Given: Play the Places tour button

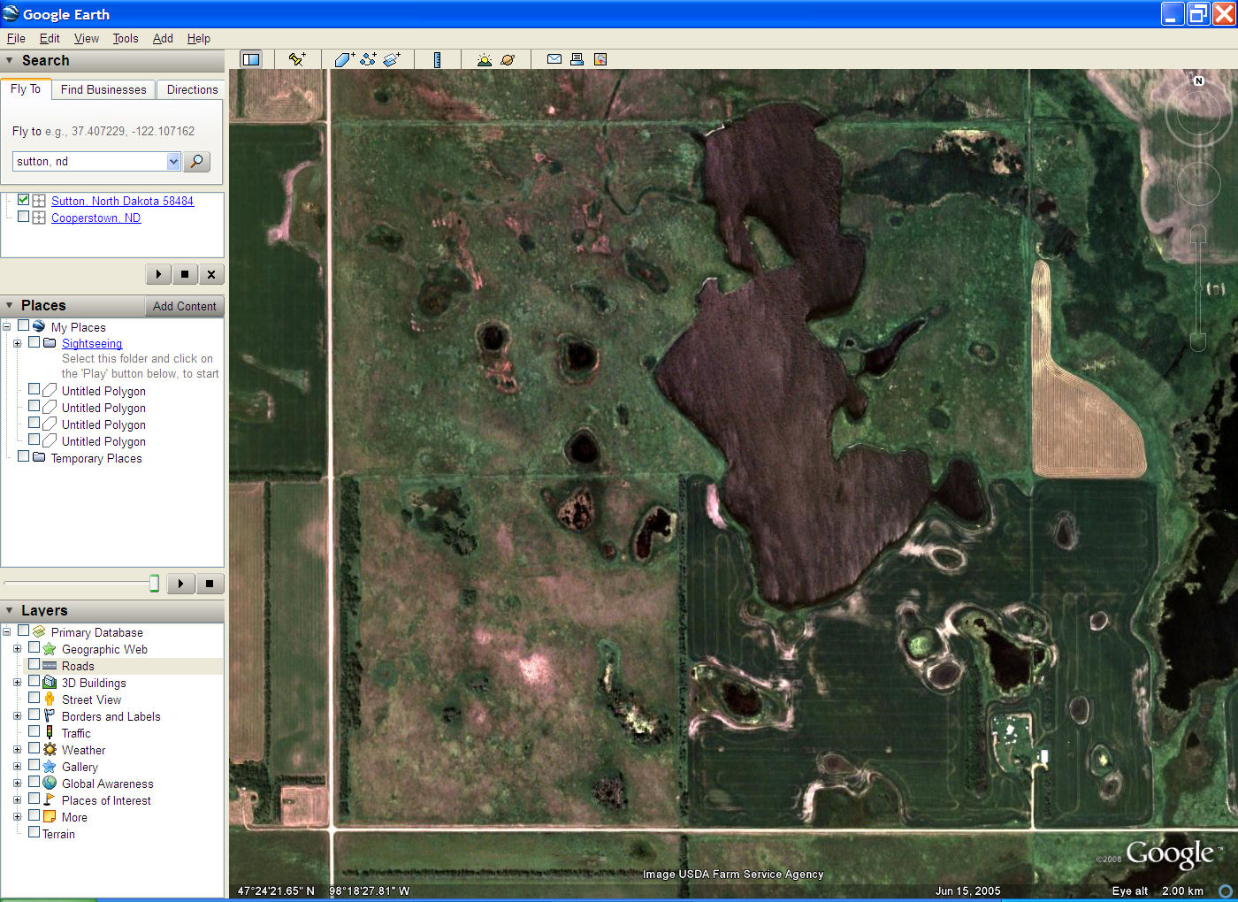Looking at the screenshot, I should click(180, 584).
